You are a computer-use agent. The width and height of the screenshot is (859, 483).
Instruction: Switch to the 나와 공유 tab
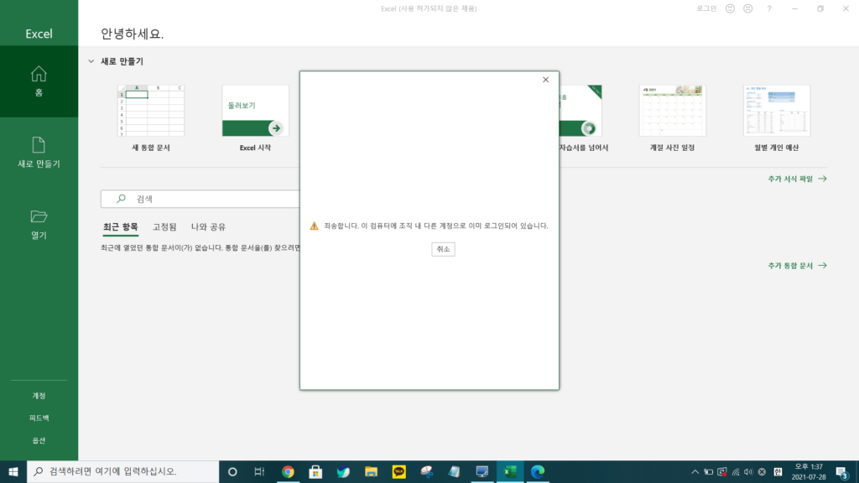click(x=208, y=226)
